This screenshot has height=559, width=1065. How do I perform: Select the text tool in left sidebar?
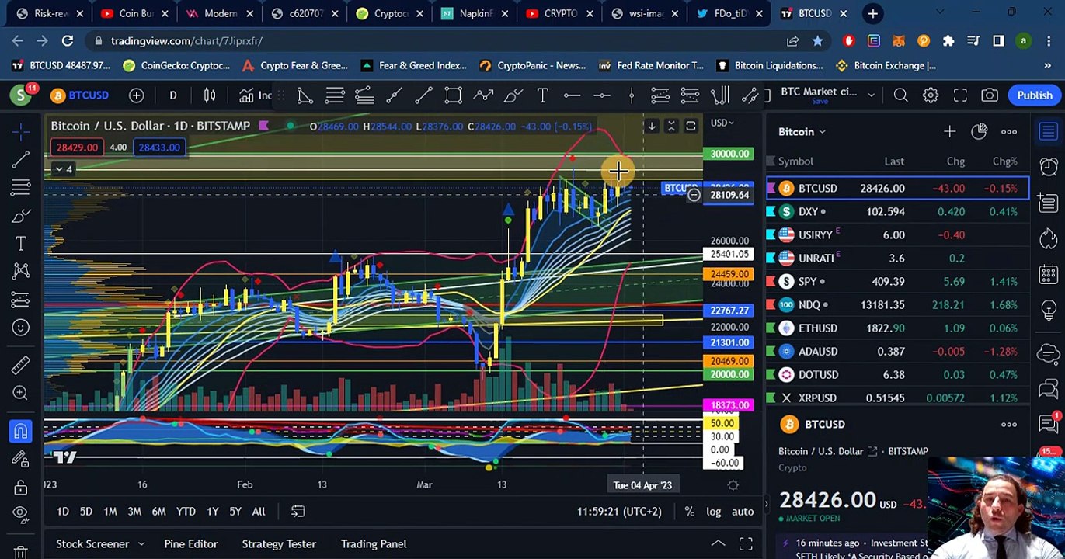click(x=21, y=244)
